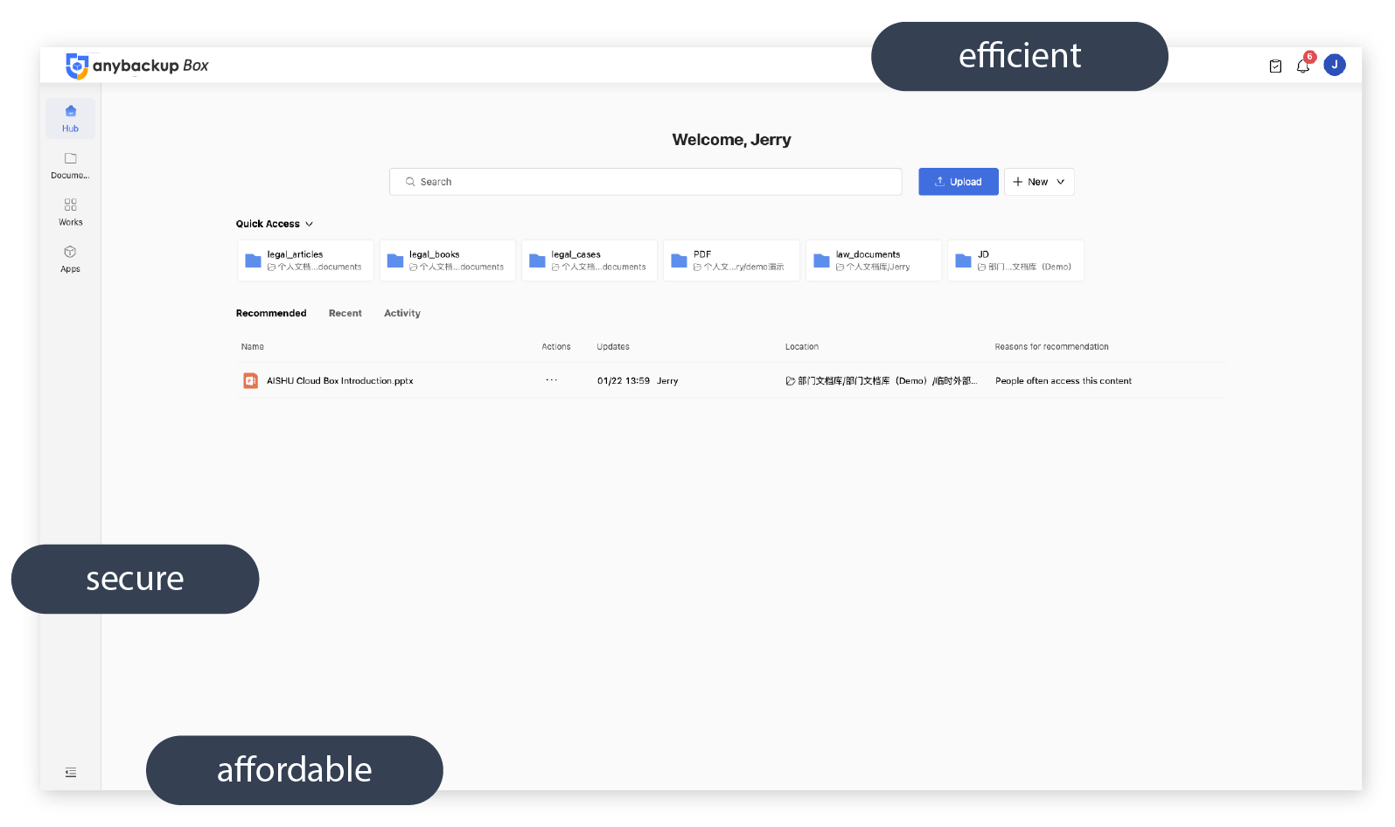
Task: Open the Hub section in sidebar
Action: (70, 118)
